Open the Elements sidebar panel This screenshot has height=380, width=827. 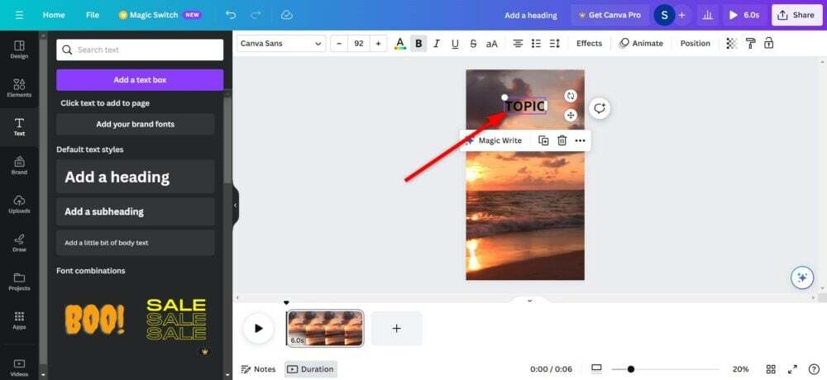click(19, 88)
